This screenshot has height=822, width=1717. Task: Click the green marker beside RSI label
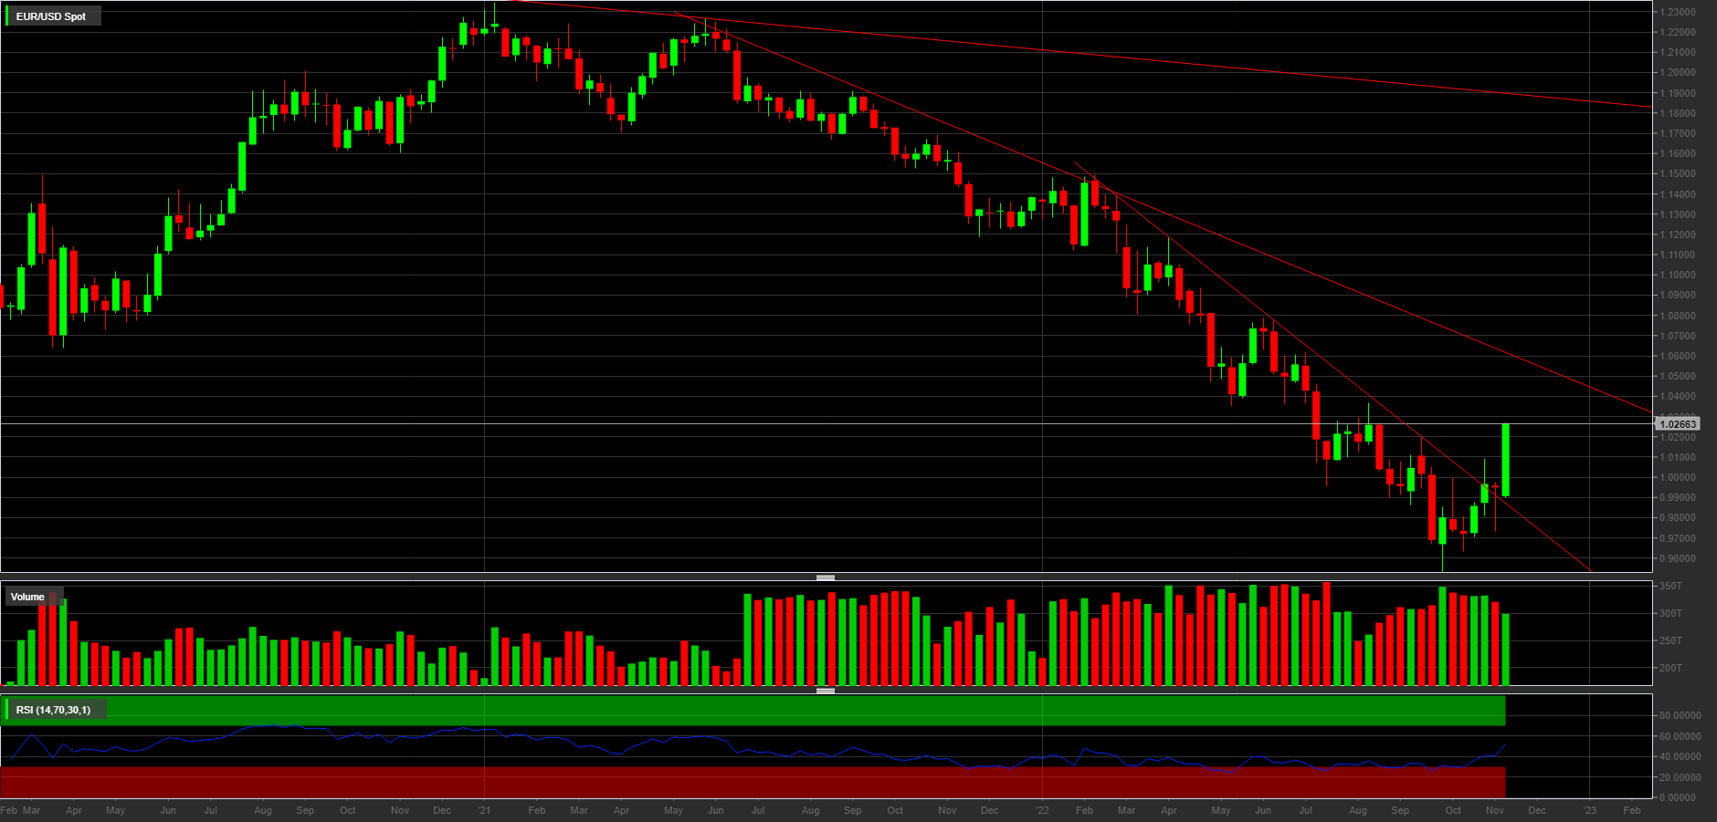tap(7, 710)
